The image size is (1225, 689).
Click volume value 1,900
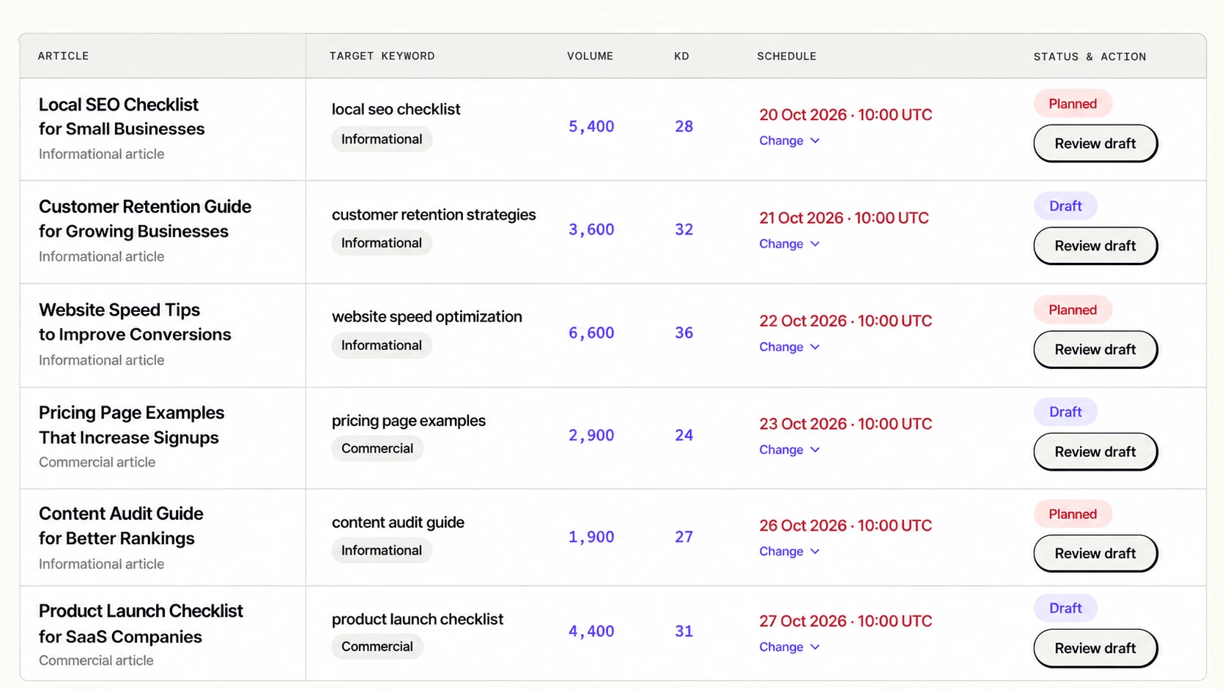591,537
